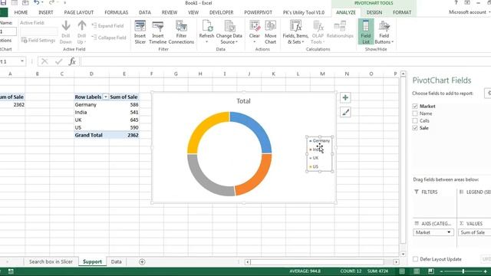Select column header G
This screenshot has width=491, height=276.
176,74
